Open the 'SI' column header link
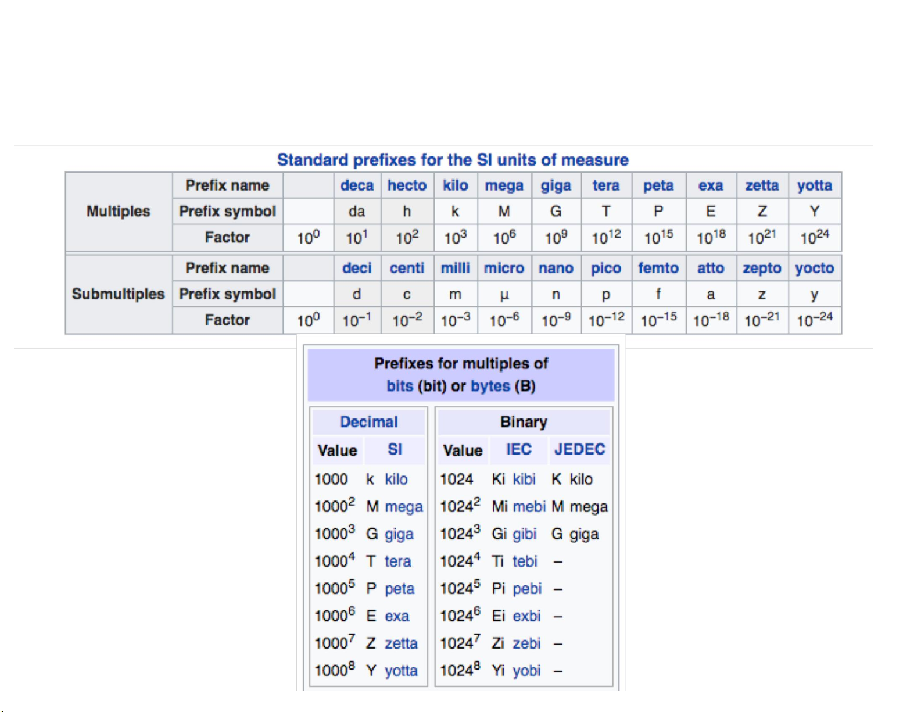This screenshot has height=712, width=921. pos(395,449)
